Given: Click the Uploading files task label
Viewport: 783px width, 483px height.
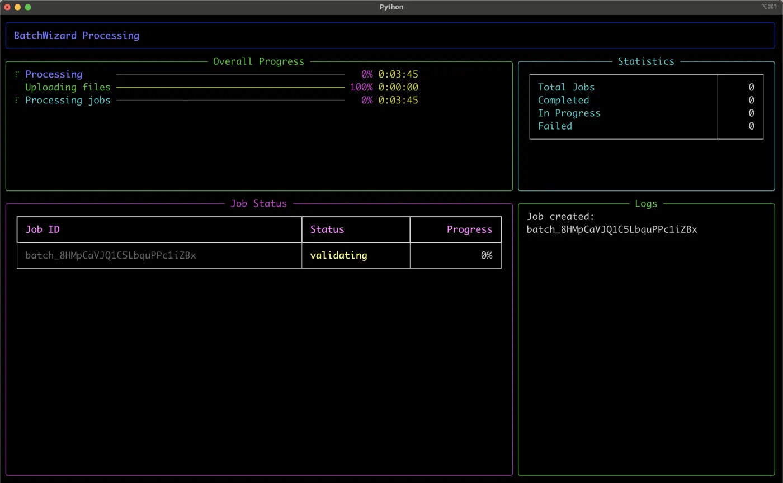Looking at the screenshot, I should tap(68, 88).
